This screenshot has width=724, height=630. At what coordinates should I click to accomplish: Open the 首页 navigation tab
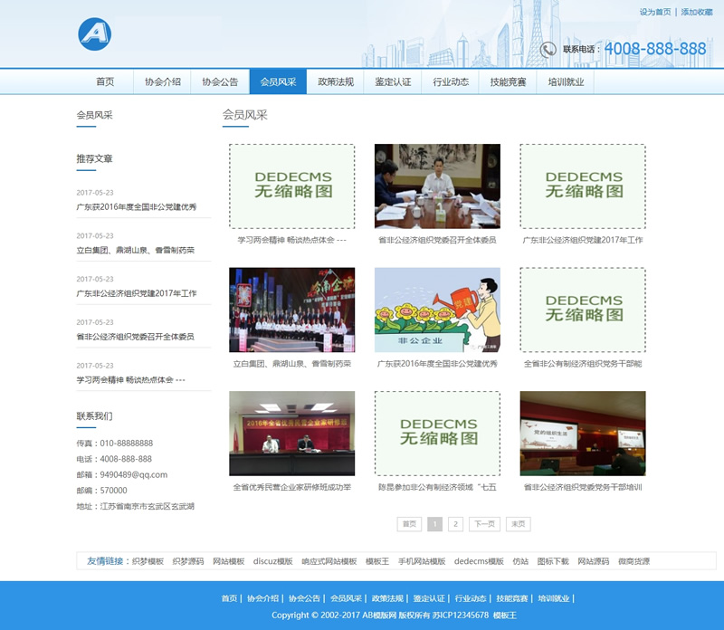click(x=105, y=81)
